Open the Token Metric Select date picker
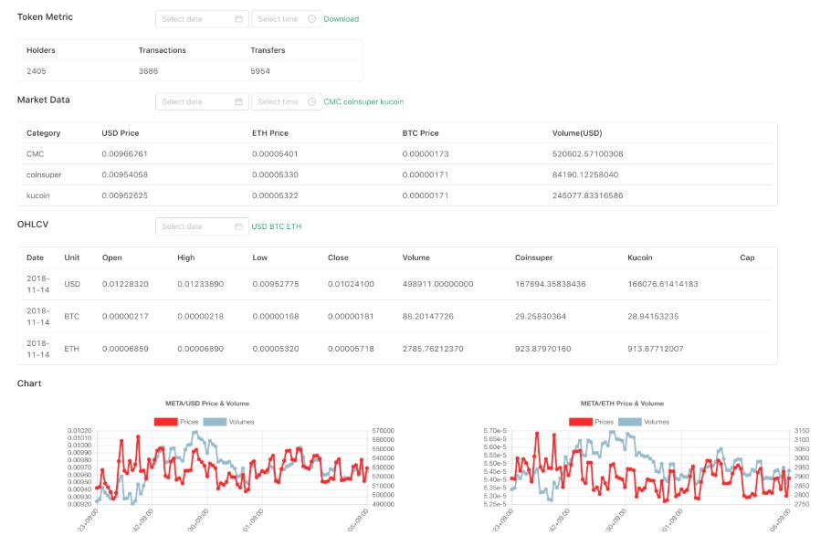831x546 pixels. click(x=194, y=19)
